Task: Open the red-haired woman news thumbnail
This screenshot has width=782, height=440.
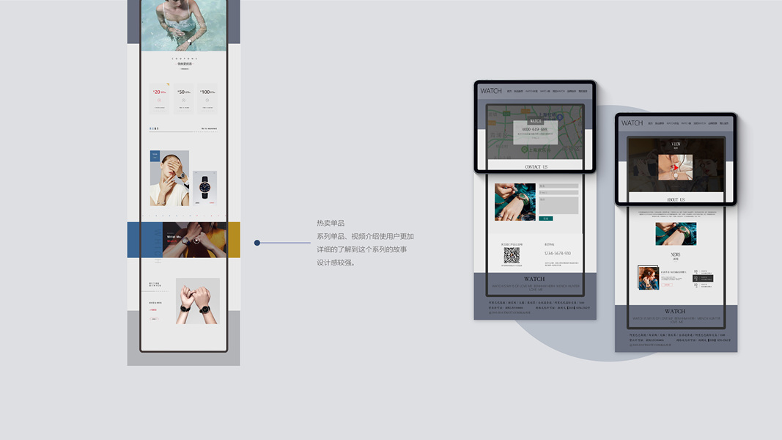Action: click(648, 277)
